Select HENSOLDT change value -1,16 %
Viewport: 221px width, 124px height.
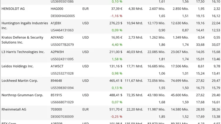pyautogui.click(x=116, y=16)
